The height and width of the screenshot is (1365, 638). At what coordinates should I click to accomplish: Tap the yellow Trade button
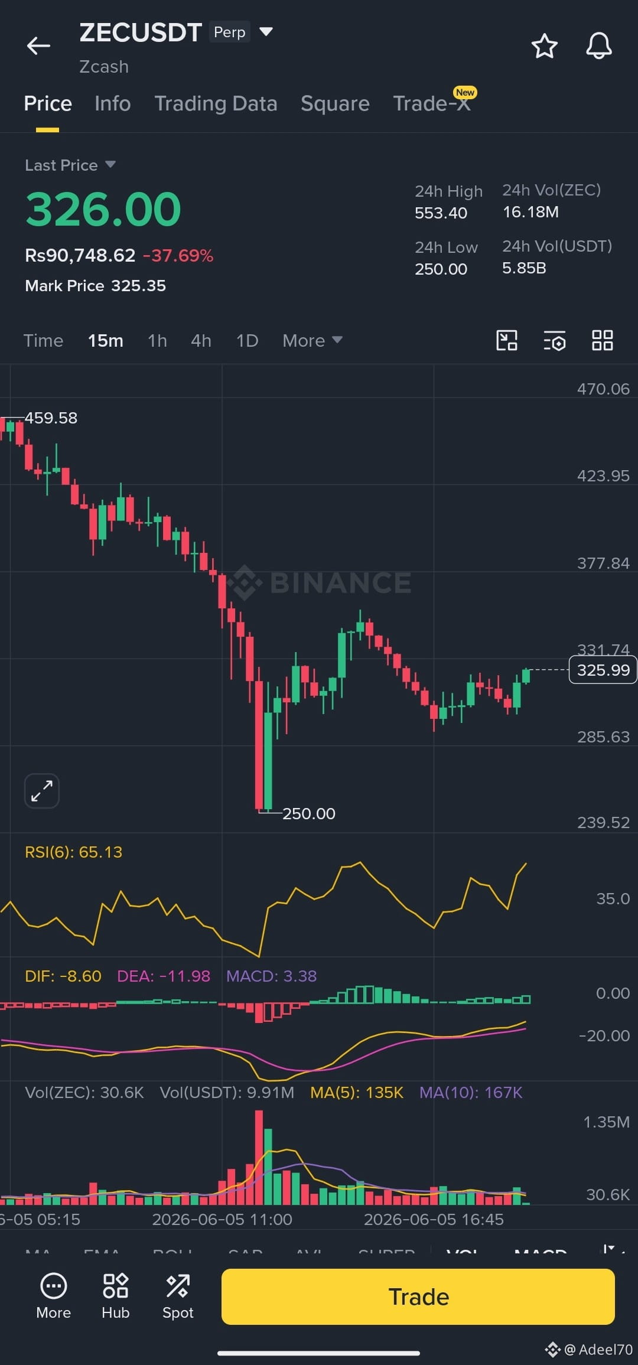click(x=418, y=1296)
